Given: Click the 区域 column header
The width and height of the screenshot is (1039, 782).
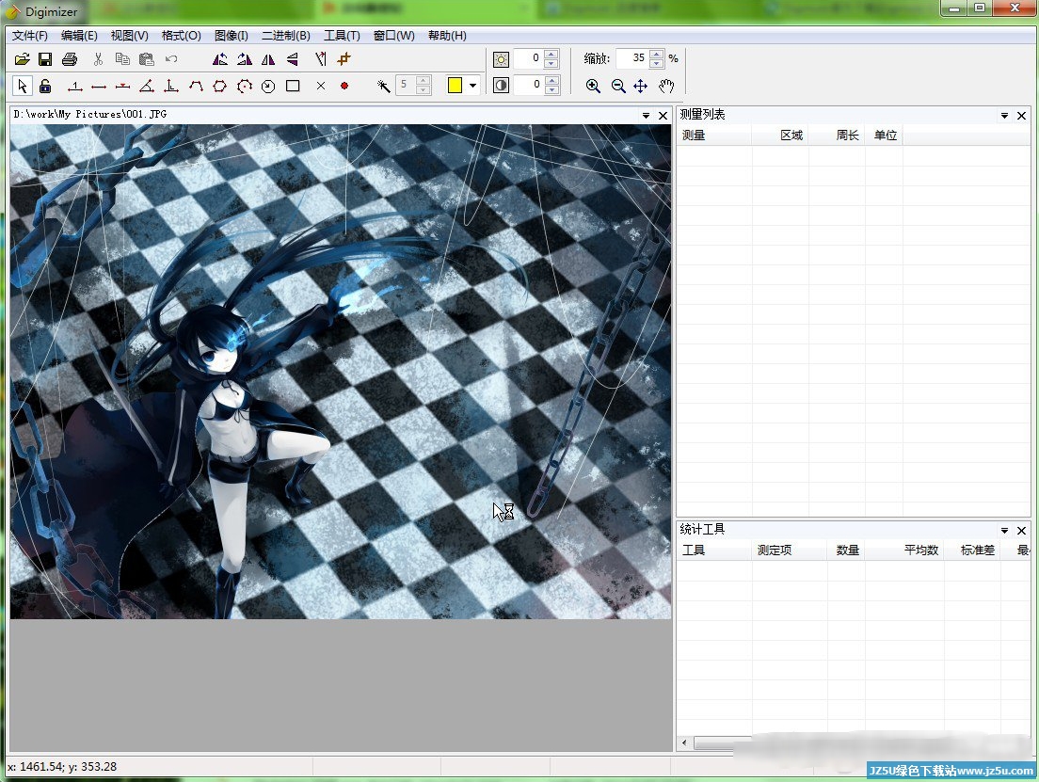Looking at the screenshot, I should [x=780, y=136].
